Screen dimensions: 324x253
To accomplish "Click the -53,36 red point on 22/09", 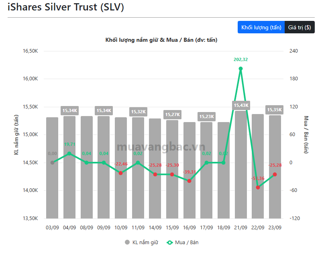I will pos(258,188).
